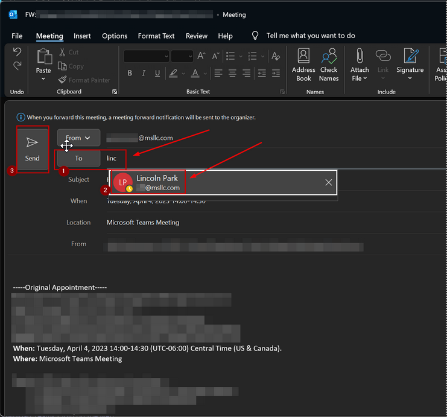Open the font size combo box
Image resolution: width=447 pixels, height=417 pixels.
pos(182,56)
